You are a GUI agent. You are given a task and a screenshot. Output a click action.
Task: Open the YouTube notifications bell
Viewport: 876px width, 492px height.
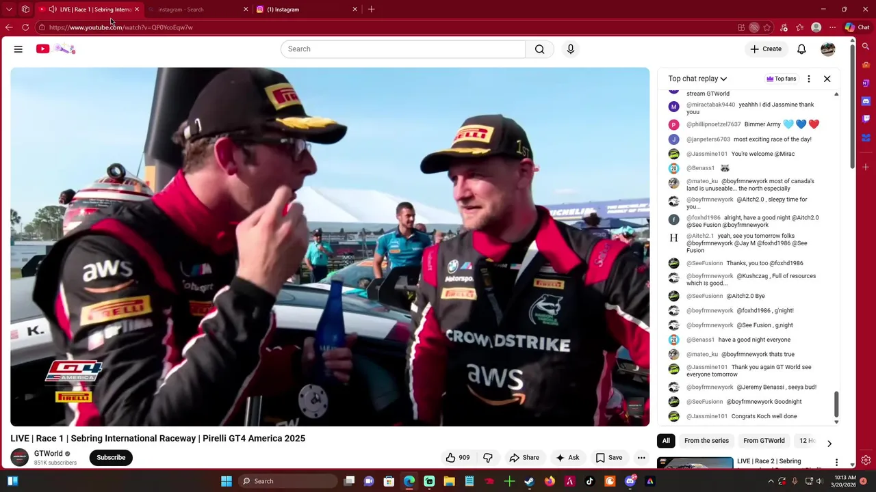pyautogui.click(x=801, y=49)
